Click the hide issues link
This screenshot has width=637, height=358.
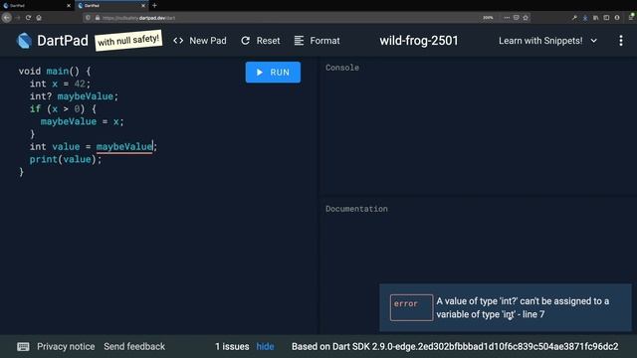(266, 347)
